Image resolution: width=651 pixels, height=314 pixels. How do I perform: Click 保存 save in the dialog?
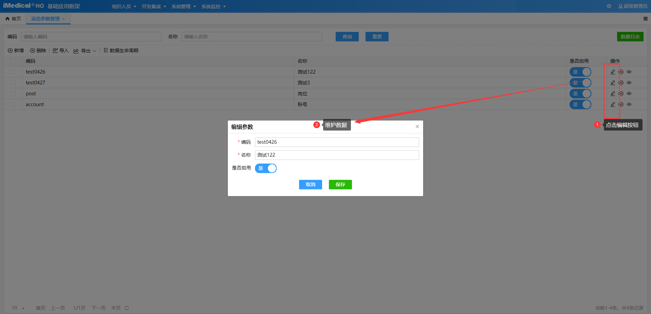coord(340,184)
